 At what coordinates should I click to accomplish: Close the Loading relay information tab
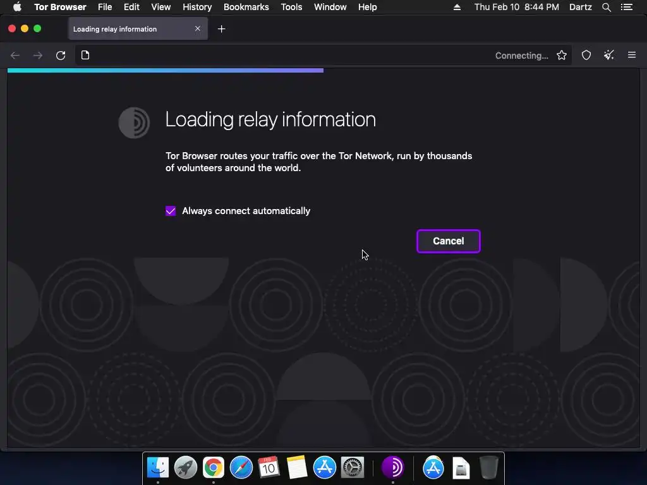198,28
